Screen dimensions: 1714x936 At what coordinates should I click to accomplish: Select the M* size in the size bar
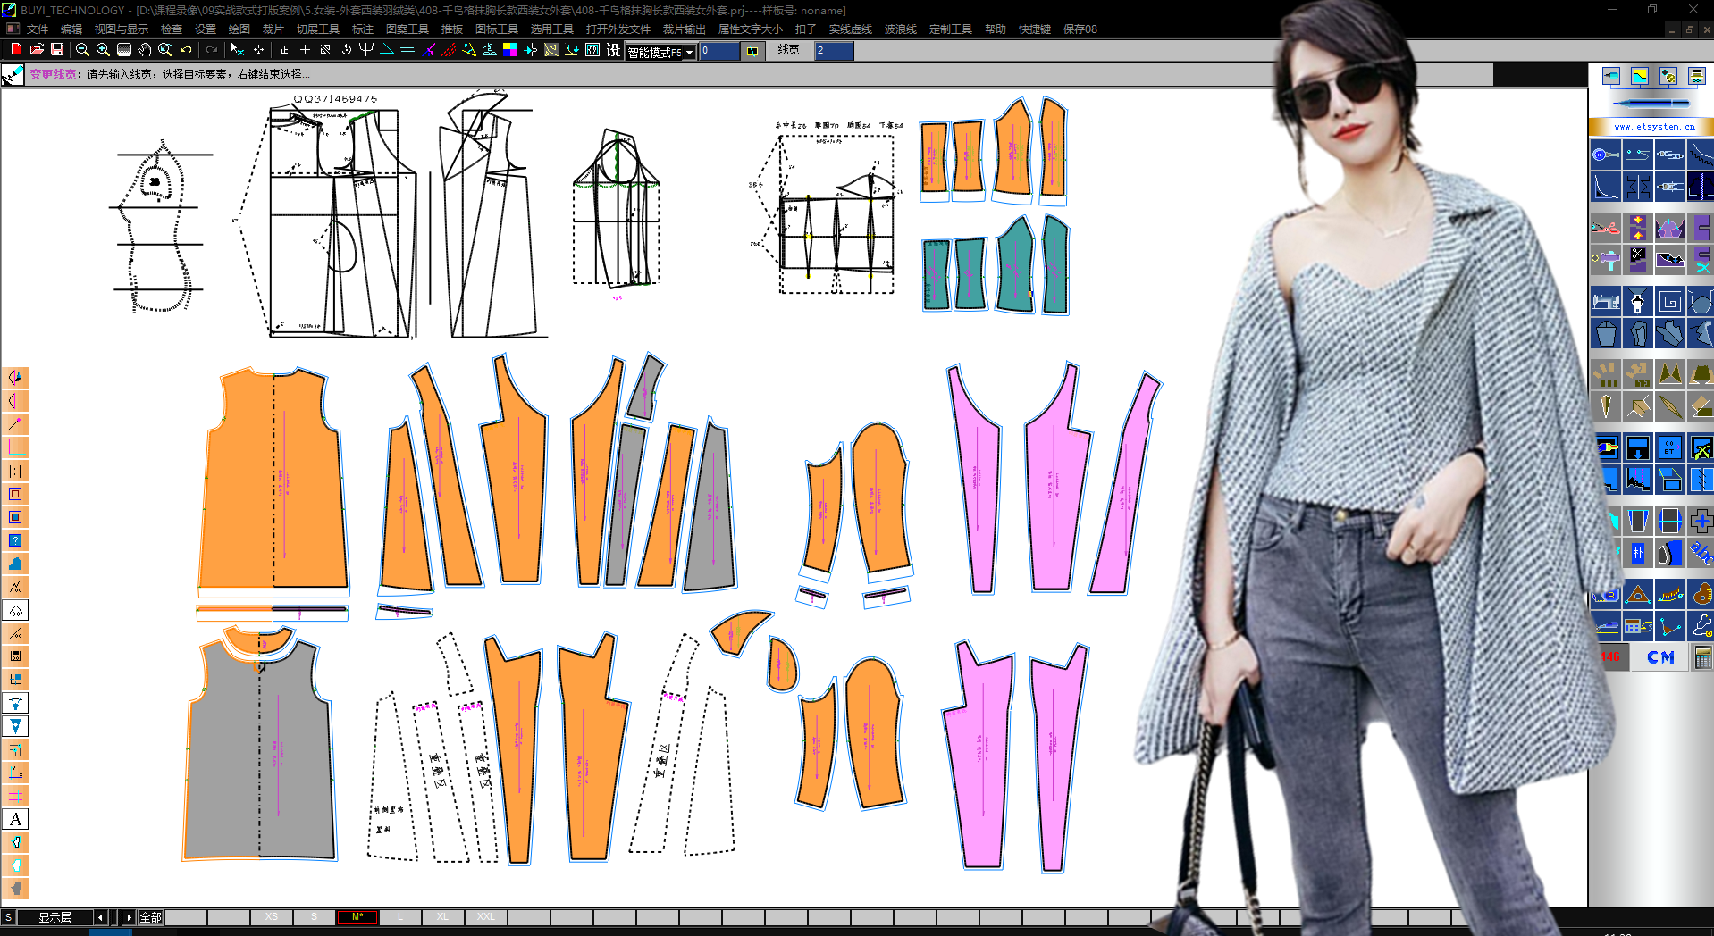[357, 917]
